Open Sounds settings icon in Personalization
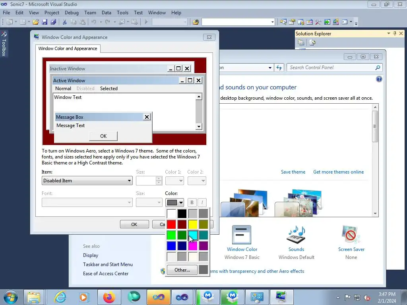The image size is (407, 305). (296, 234)
